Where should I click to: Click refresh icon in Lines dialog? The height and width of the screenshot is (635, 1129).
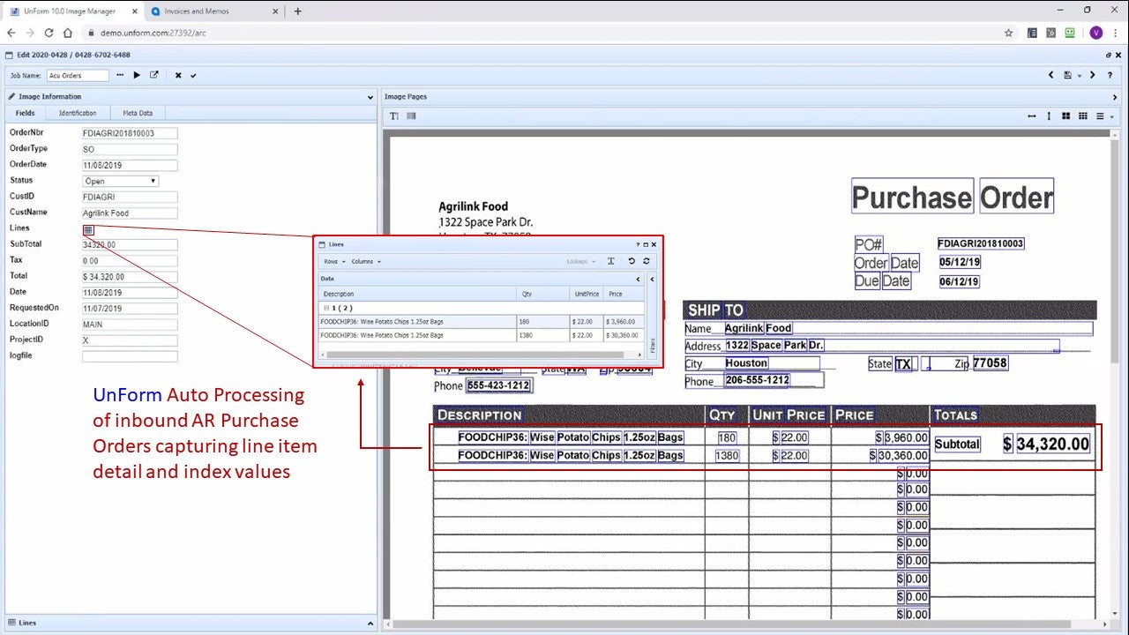[647, 261]
